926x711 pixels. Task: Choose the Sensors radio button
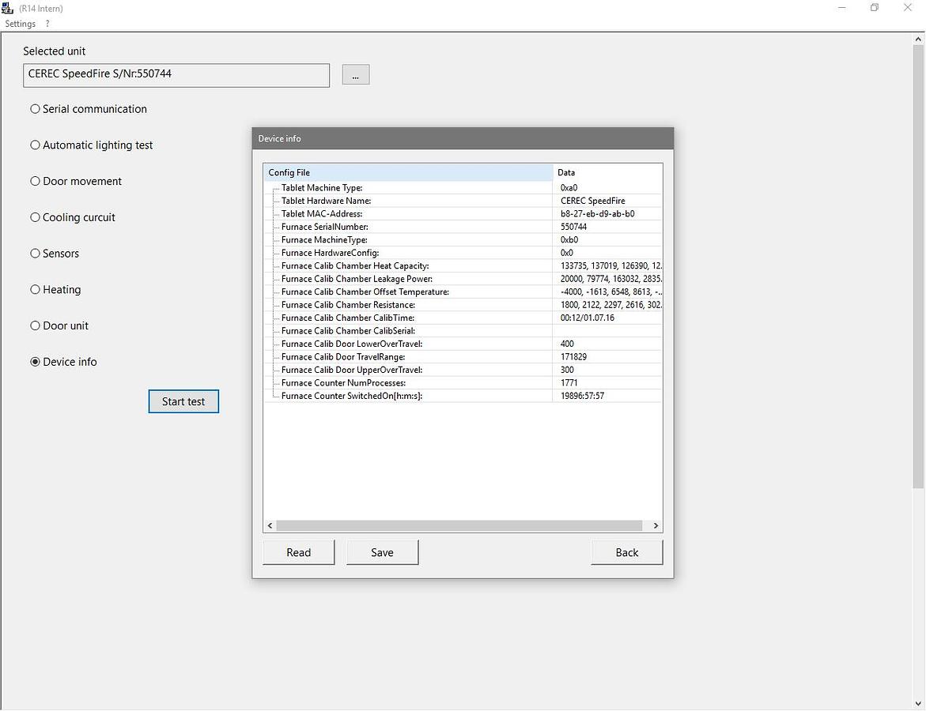coord(35,254)
